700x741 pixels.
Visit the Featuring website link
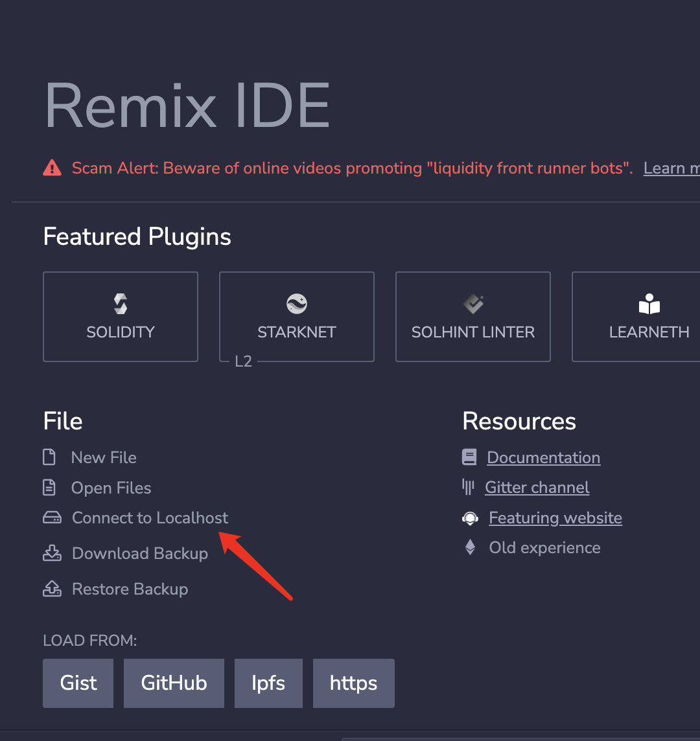click(555, 518)
